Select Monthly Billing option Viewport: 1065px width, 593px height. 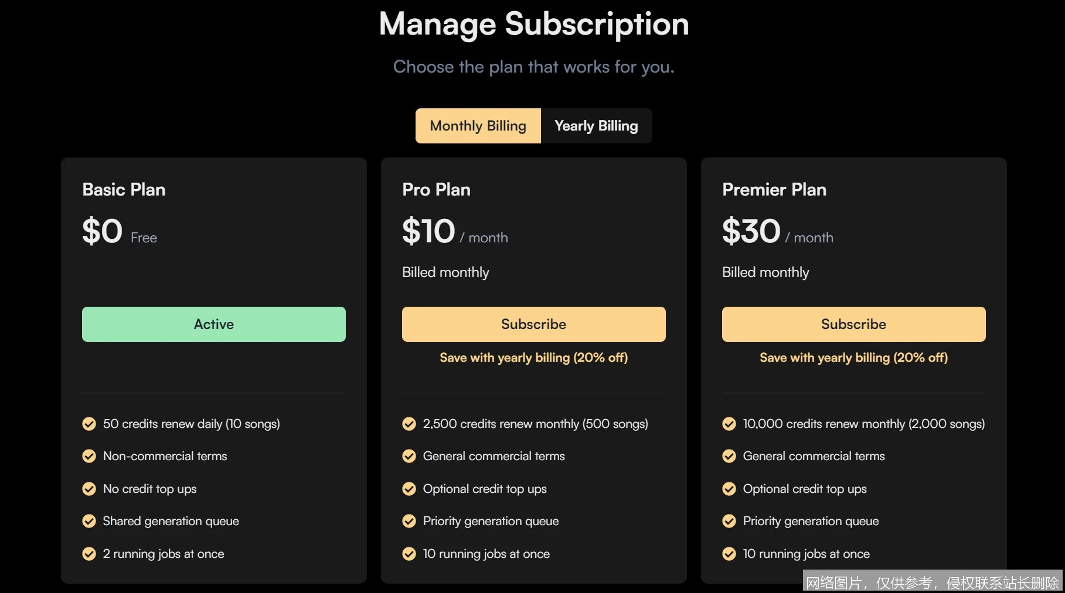pyautogui.click(x=478, y=126)
